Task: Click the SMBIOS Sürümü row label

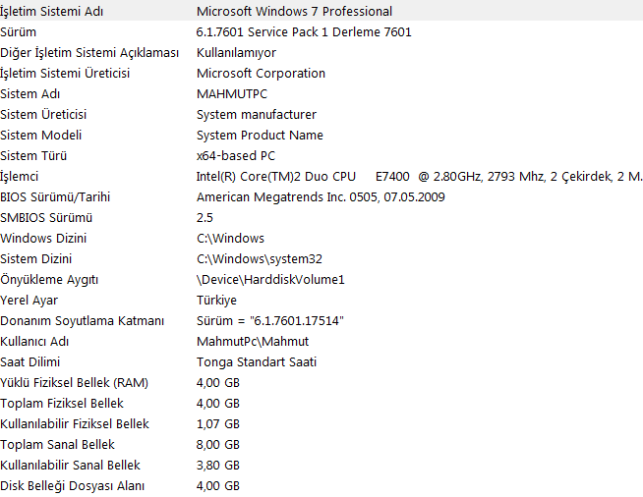Action: click(x=46, y=218)
